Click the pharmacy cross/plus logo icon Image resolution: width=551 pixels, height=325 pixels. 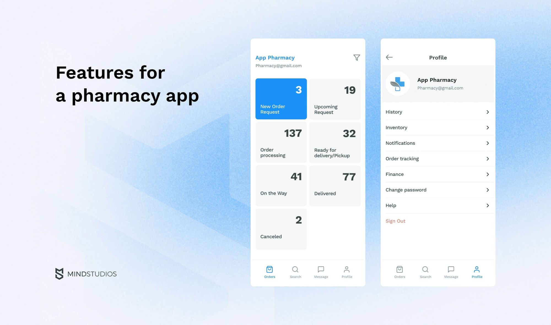398,84
